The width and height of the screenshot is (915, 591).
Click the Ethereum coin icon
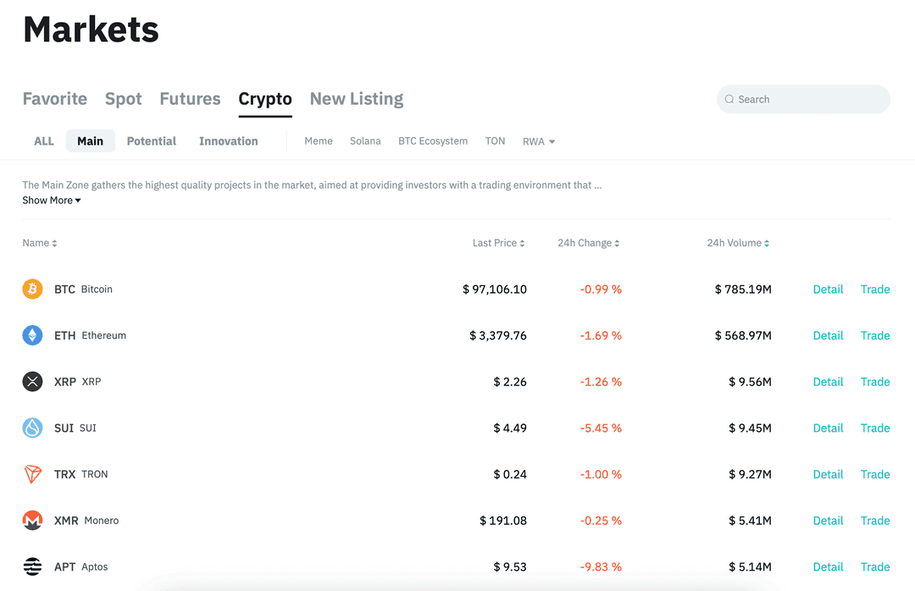[32, 335]
